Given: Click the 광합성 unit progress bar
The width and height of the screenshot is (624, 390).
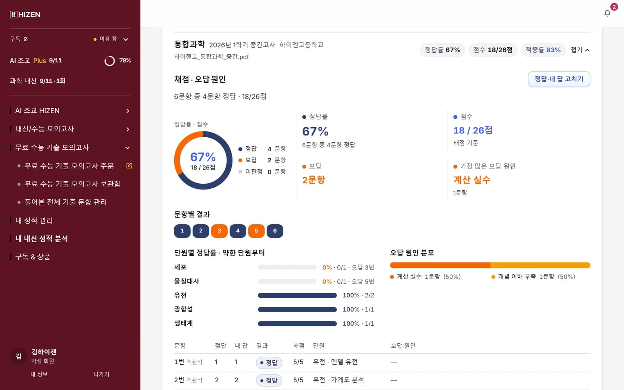Looking at the screenshot, I should click(x=297, y=310).
